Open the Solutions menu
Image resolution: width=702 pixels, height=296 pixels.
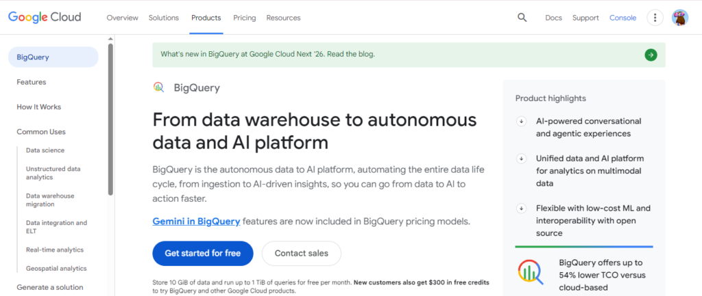[x=164, y=18]
